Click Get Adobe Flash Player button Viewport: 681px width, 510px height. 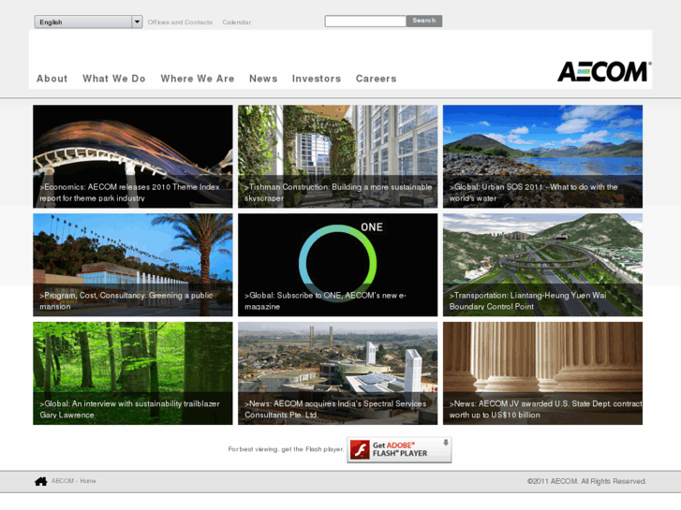coord(399,450)
